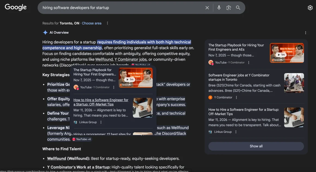Screen dimensions: 316x172
Task: Open sidebar YouTube card three-dot menu
Action: coord(249,62)
